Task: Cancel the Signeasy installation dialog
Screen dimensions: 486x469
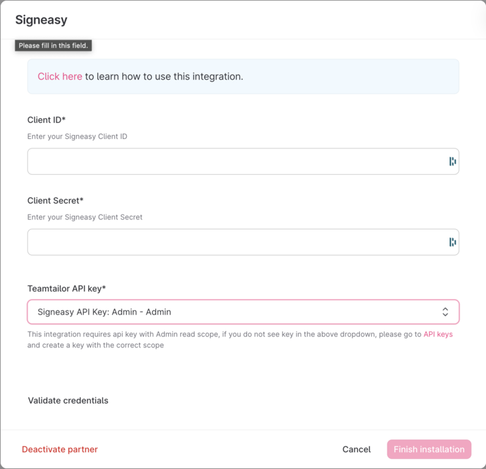Action: pyautogui.click(x=356, y=449)
